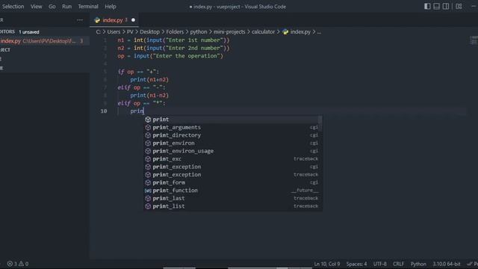
Task: Click variable icon beside print_function
Action: 148,191
